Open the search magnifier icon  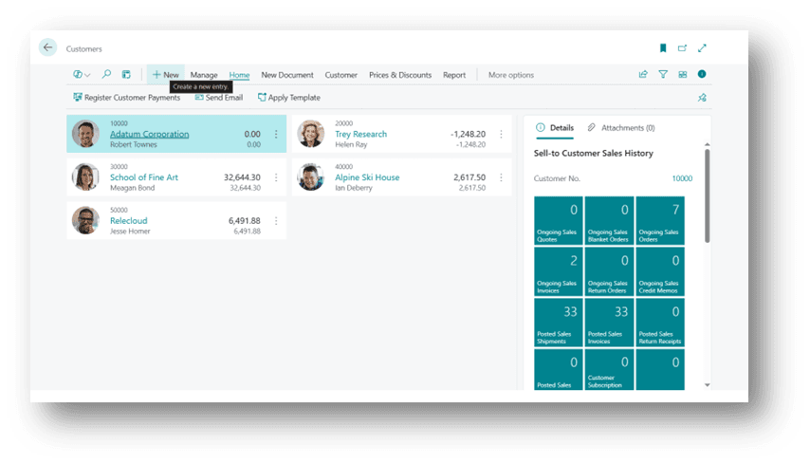(x=106, y=75)
